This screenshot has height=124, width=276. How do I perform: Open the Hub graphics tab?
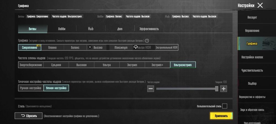91,29
